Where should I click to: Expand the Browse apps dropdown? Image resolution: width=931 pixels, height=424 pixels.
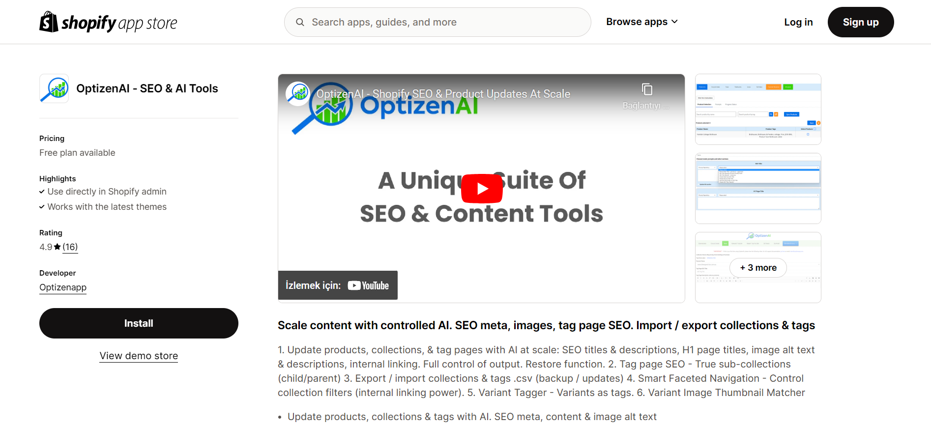[x=642, y=22]
